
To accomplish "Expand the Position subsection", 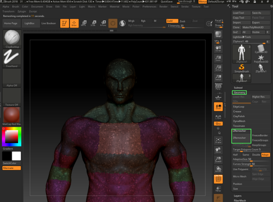I will click(237, 184).
